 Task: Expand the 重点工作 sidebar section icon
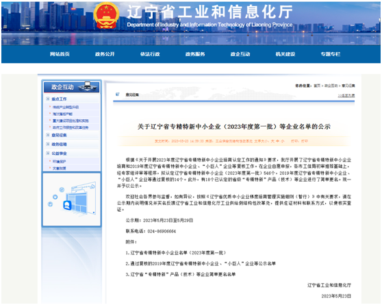(48, 99)
